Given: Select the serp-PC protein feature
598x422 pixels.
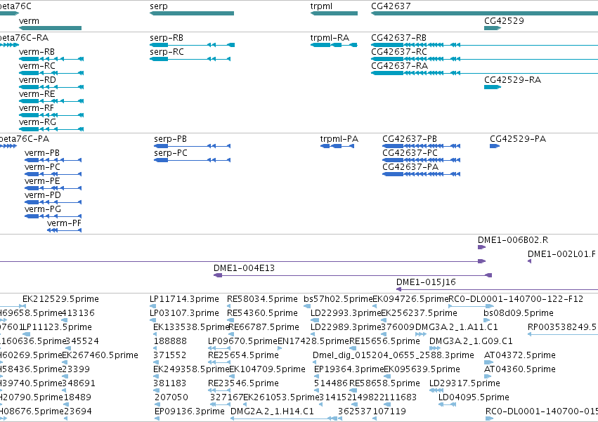Looking at the screenshot, I should (x=193, y=160).
